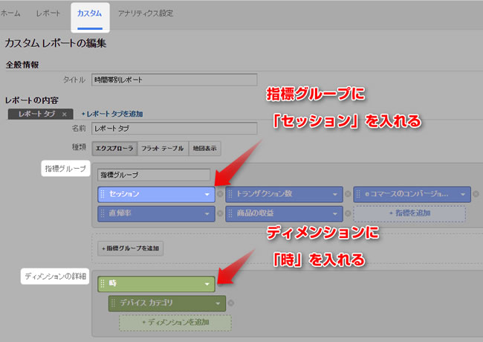Click the +レポート タブを追加 link
Image resolution: width=483 pixels, height=342 pixels.
tap(111, 114)
